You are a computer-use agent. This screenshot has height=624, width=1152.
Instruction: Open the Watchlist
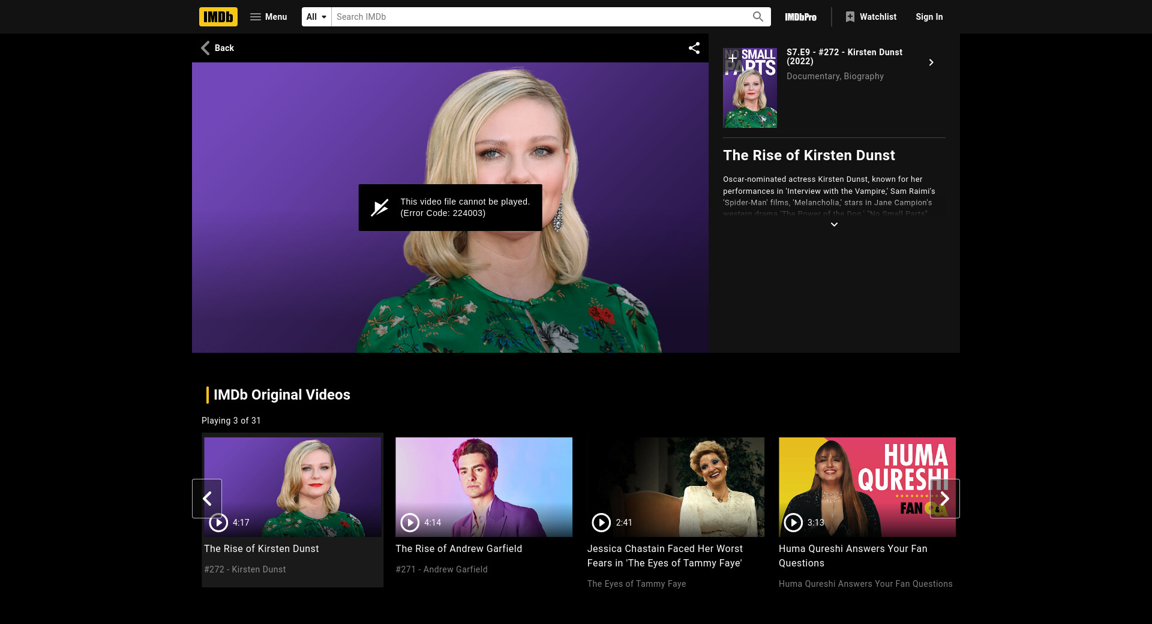(871, 17)
